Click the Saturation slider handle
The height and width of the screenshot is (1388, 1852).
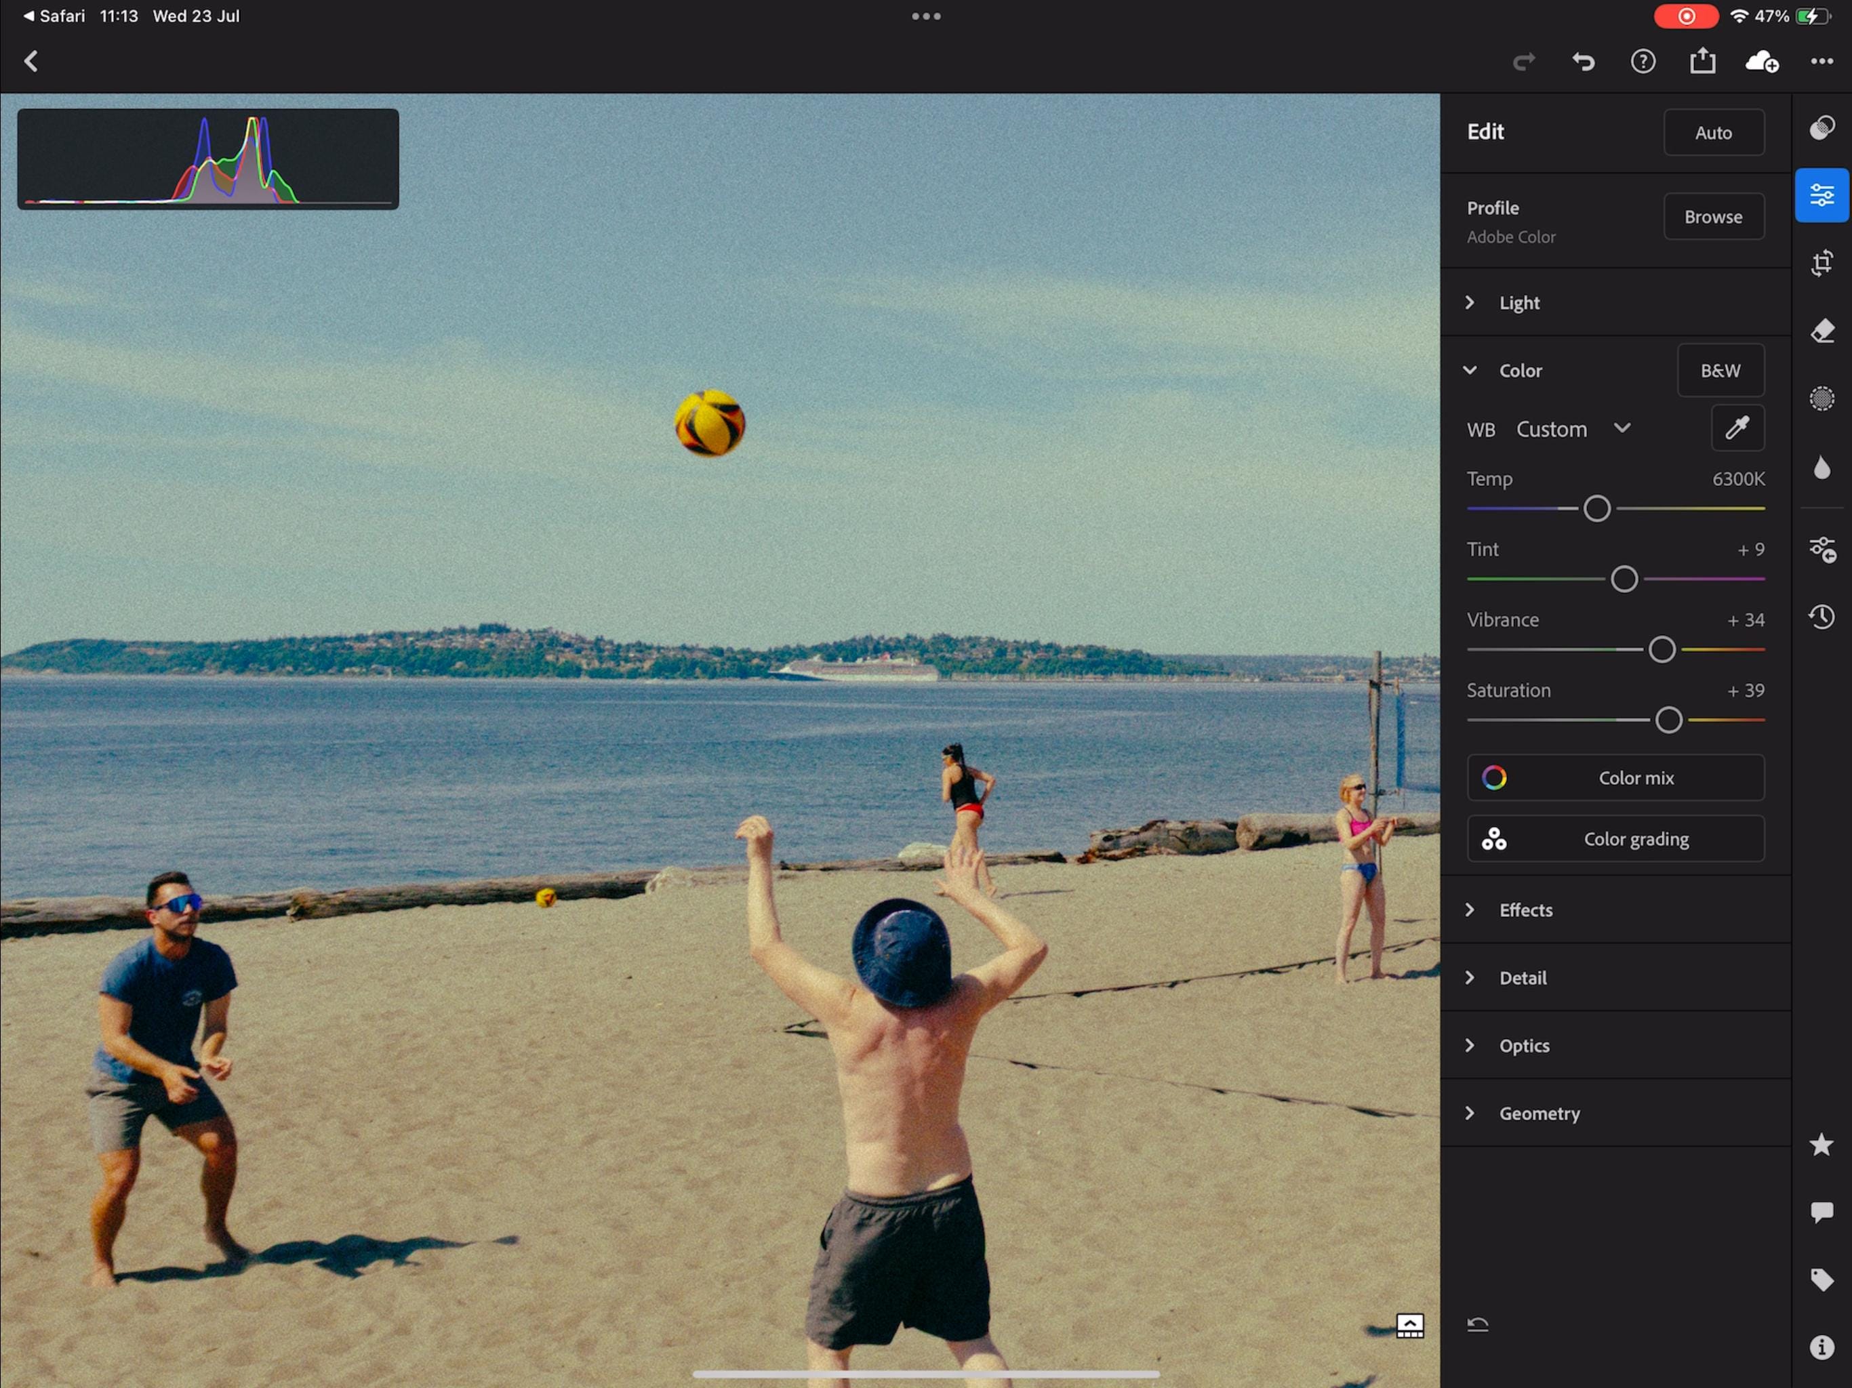pyautogui.click(x=1669, y=720)
